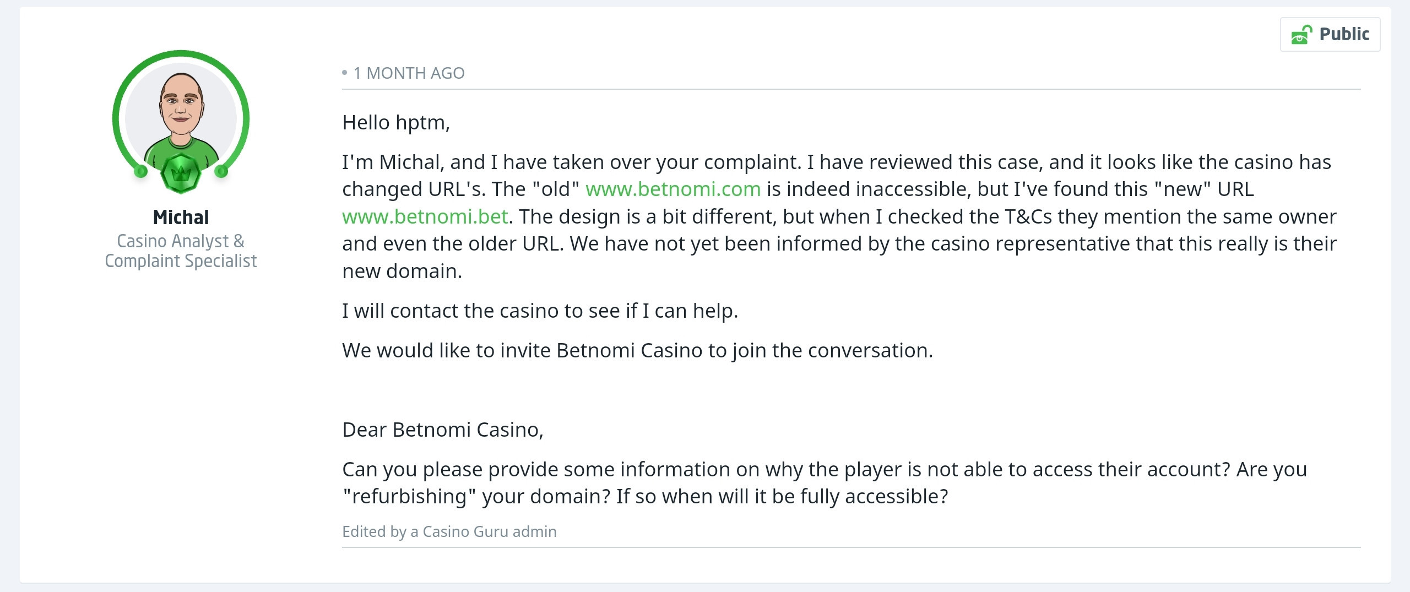Screen dimensions: 1410x592
Task: Click the left green dot on avatar ring
Action: click(x=141, y=171)
